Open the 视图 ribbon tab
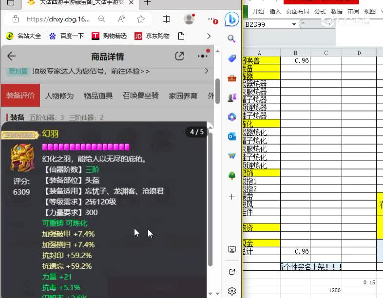 [369, 12]
